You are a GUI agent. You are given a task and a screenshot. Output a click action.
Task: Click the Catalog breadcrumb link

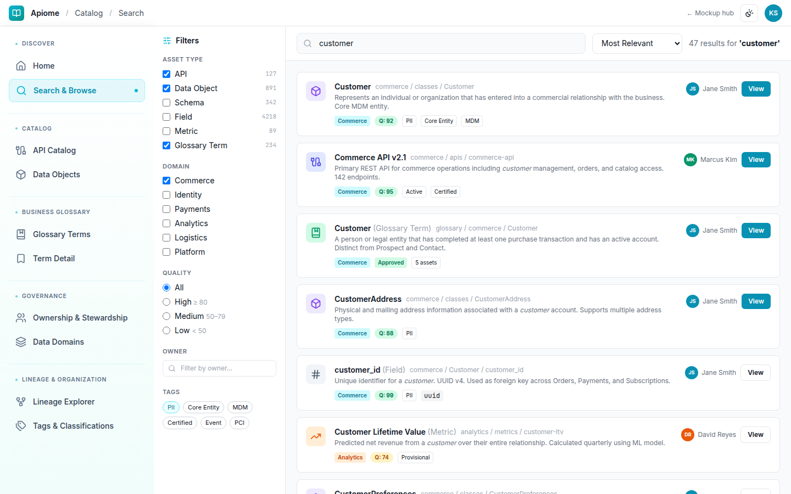click(89, 13)
